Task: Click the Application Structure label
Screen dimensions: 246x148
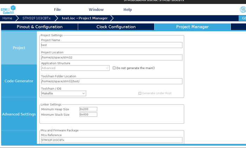Action: click(x=56, y=63)
